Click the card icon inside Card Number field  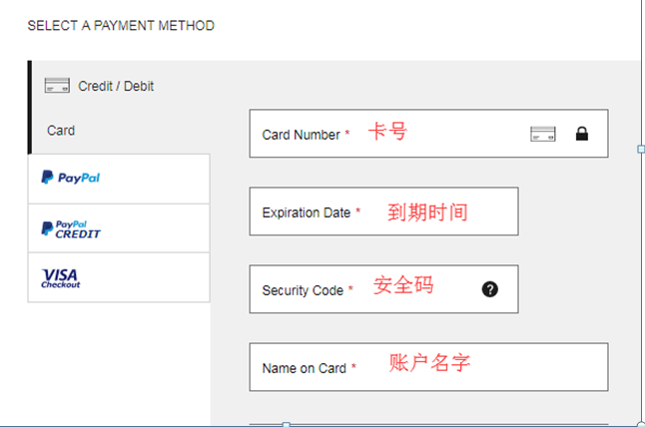[x=542, y=134]
